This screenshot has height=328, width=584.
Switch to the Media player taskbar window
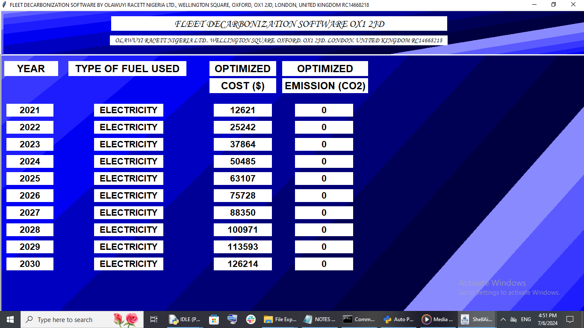(438, 319)
